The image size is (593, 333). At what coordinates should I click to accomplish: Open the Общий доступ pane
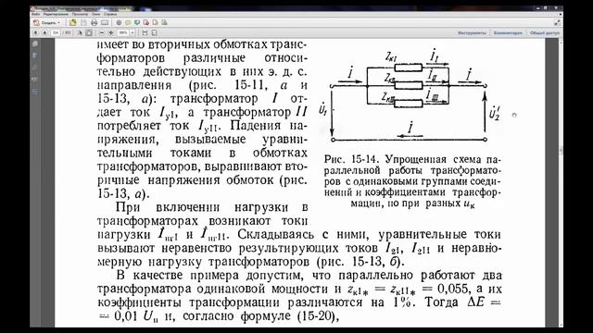click(x=544, y=33)
